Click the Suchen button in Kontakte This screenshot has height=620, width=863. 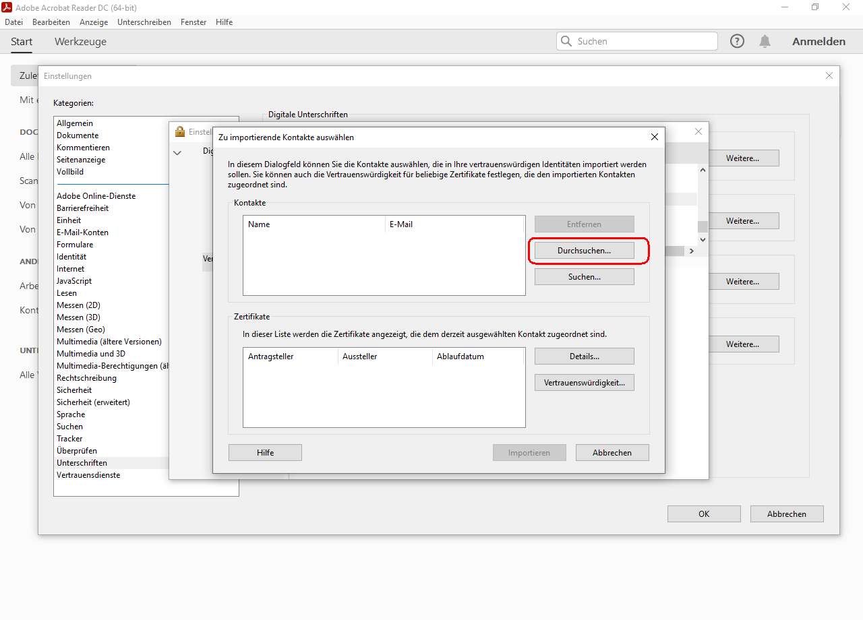pyautogui.click(x=584, y=277)
